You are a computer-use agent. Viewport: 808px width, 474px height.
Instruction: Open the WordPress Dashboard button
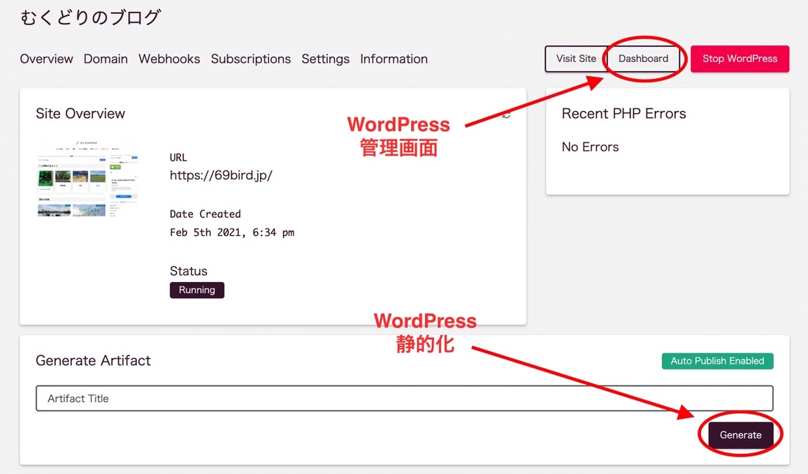(x=643, y=59)
